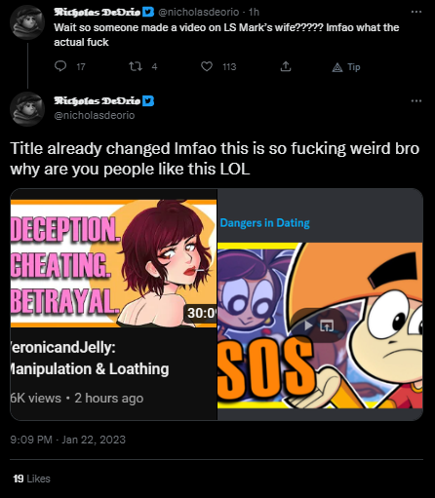Screen dimensions: 435x498
Task: Like the first tweet with the heart icon
Action: 207,66
